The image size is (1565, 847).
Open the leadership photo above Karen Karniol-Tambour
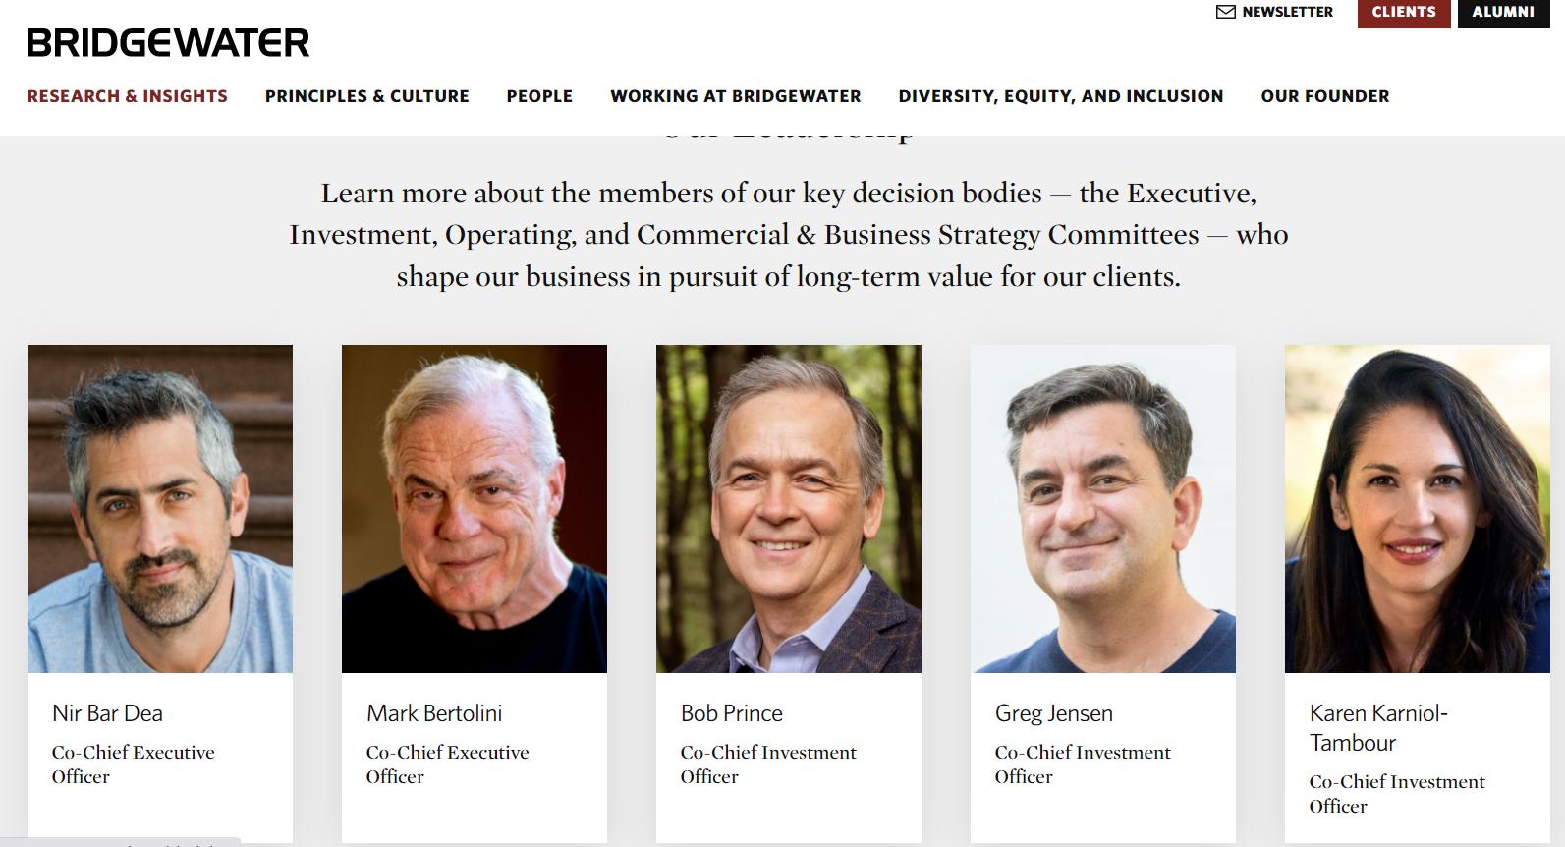pyautogui.click(x=1418, y=508)
